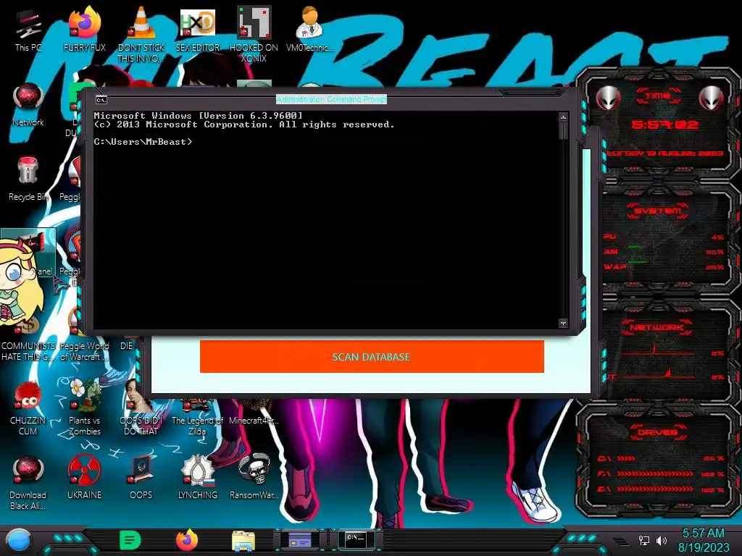
Task: Open the CHUZZIN CUM desktop shortcut
Action: [28, 408]
